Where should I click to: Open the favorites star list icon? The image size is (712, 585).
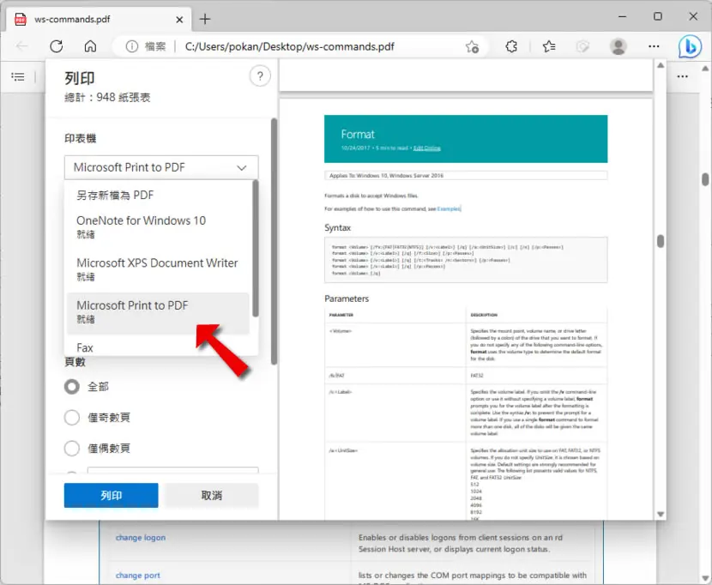[548, 46]
